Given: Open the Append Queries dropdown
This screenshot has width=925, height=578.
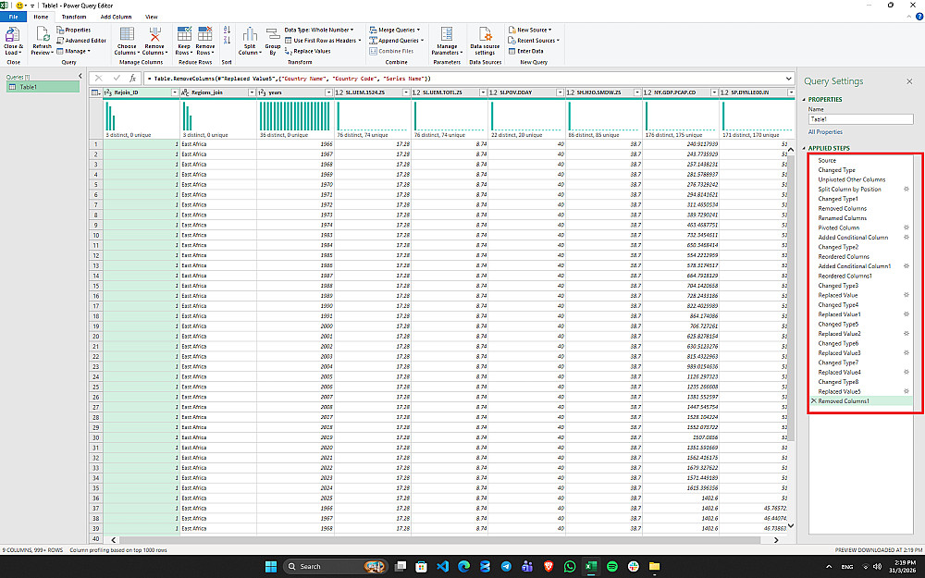Looking at the screenshot, I should point(397,41).
